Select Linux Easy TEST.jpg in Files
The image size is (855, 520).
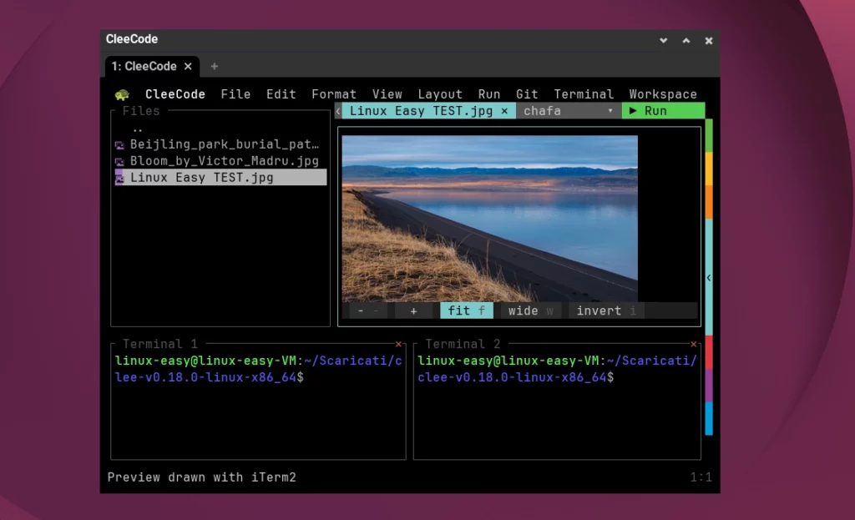220,177
